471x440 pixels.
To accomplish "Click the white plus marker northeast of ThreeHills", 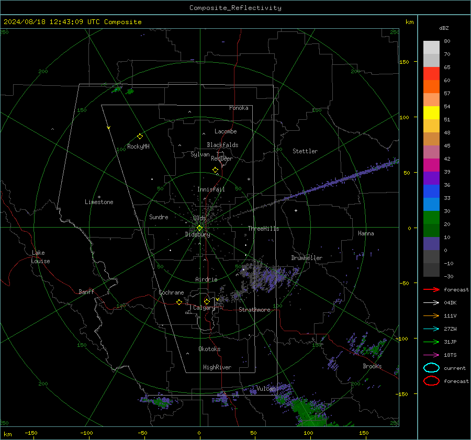I will click(x=296, y=210).
